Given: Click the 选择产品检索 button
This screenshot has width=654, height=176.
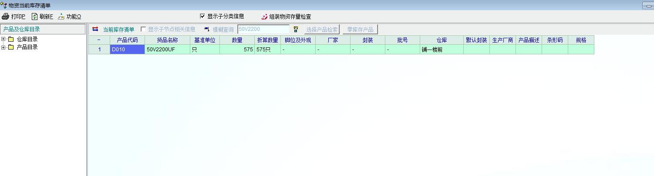Looking at the screenshot, I should pyautogui.click(x=322, y=30).
